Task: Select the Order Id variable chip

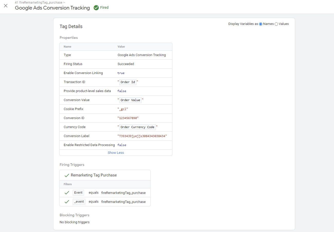Action: pos(127,82)
